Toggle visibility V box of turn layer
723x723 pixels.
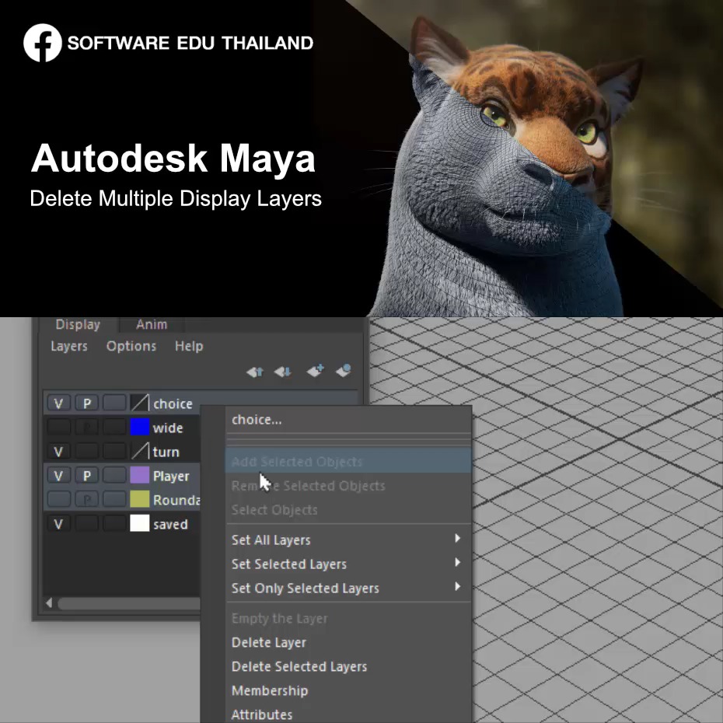click(x=58, y=452)
